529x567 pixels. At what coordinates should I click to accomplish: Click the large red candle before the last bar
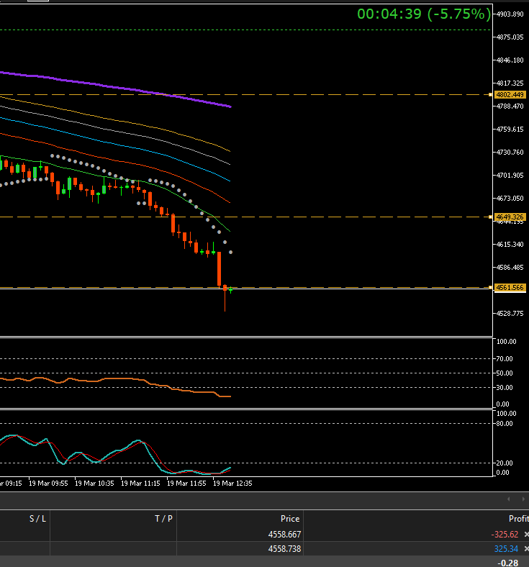(x=219, y=268)
